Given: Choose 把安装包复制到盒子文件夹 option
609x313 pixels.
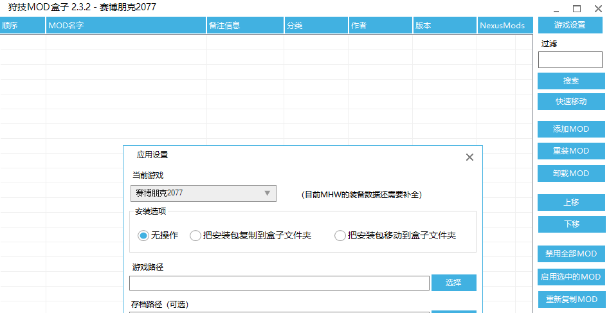Looking at the screenshot, I should coord(251,235).
